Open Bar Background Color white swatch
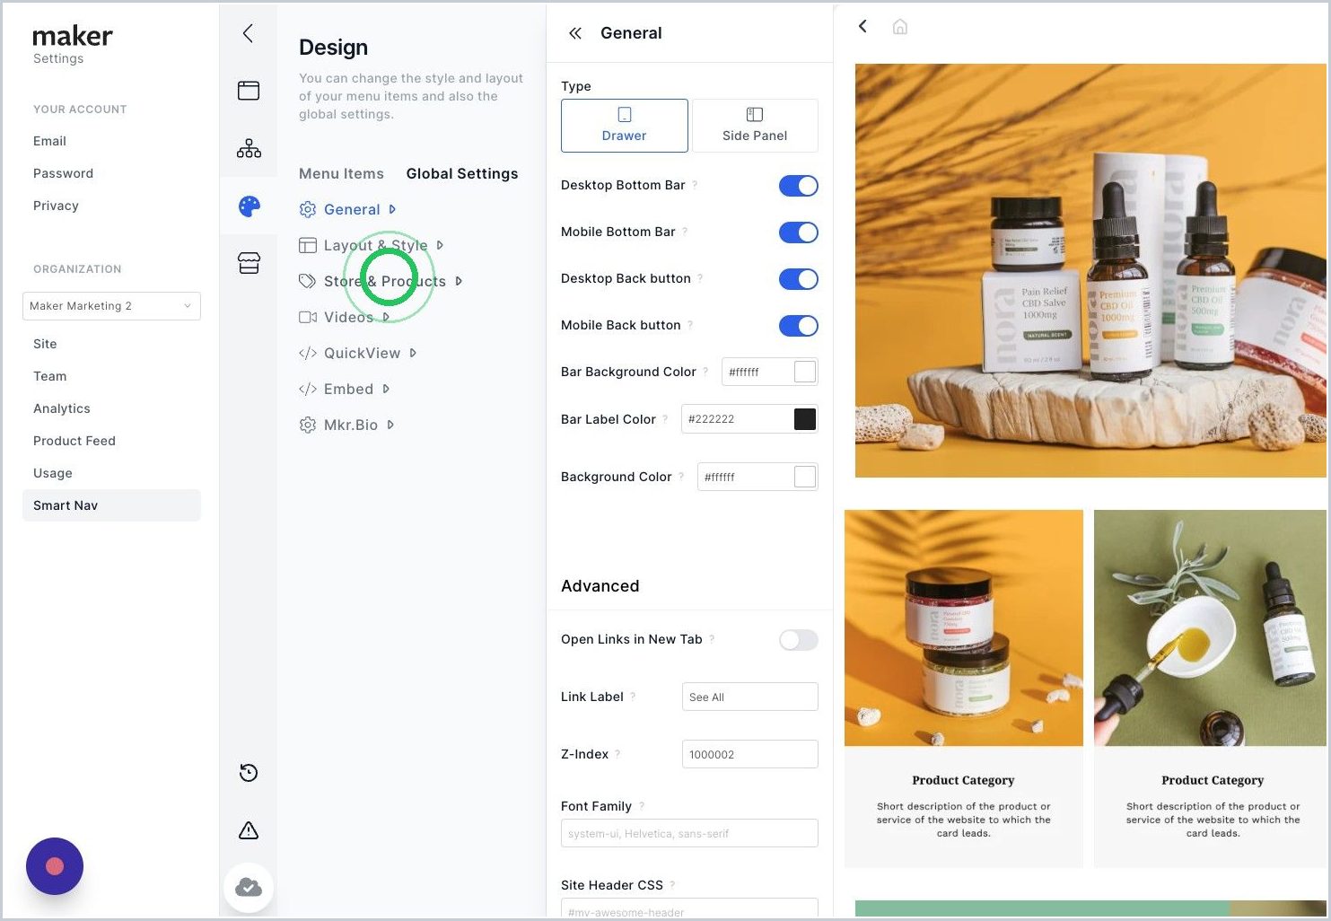 click(805, 372)
